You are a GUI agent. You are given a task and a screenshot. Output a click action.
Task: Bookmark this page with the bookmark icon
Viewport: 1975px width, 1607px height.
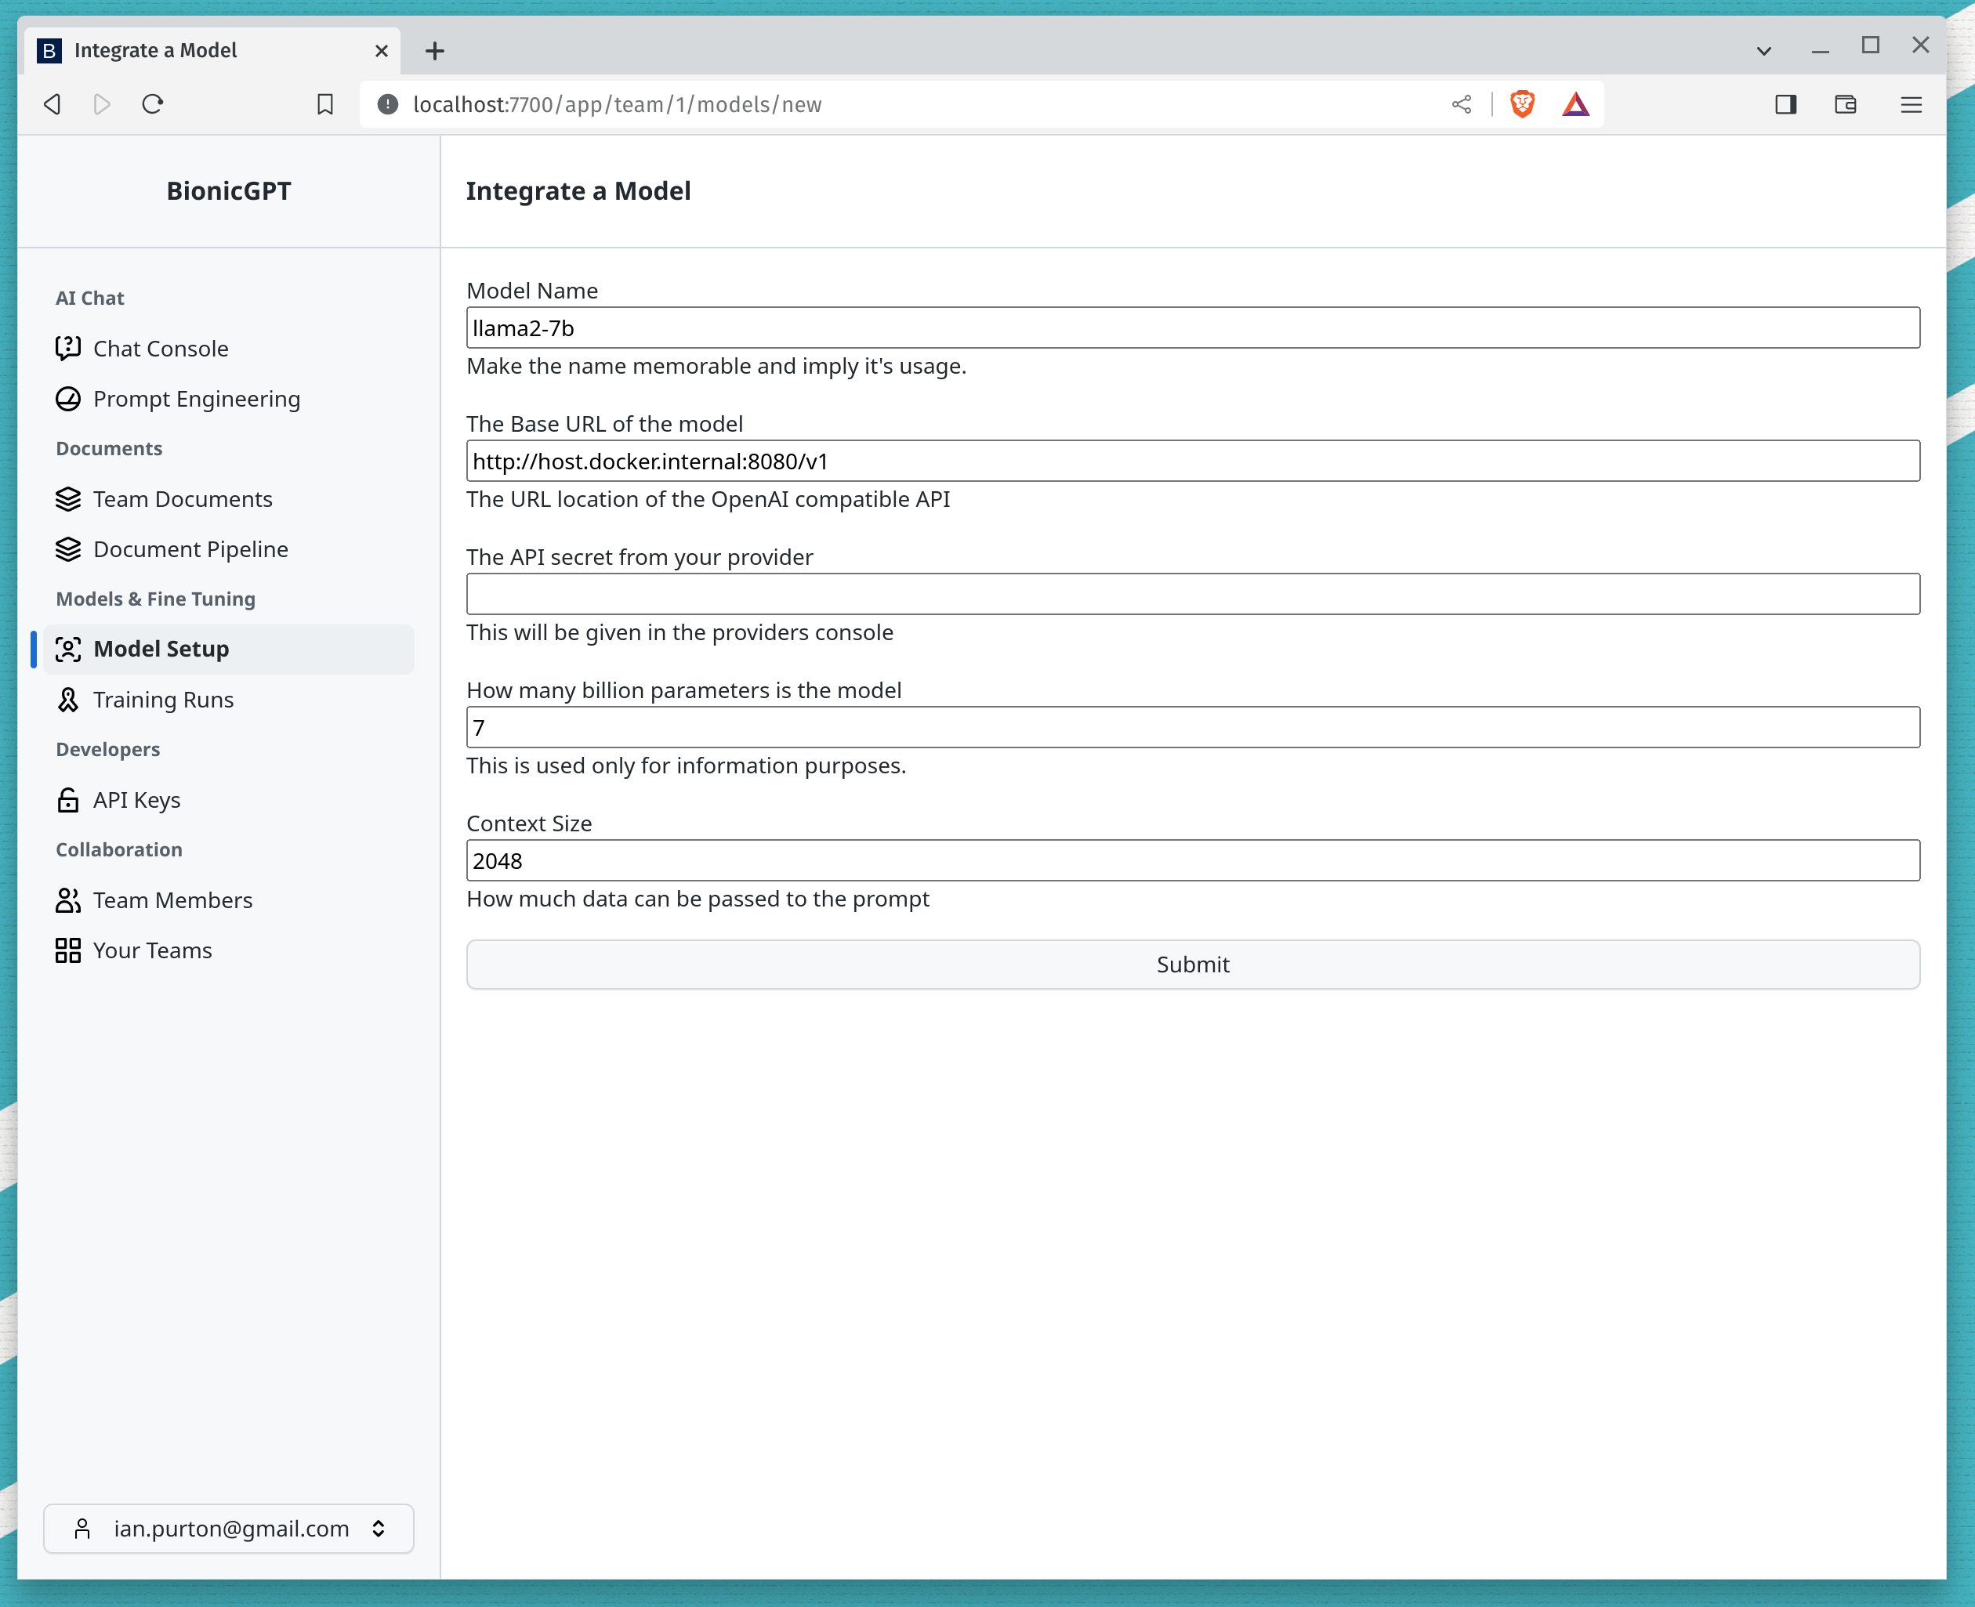coord(325,105)
